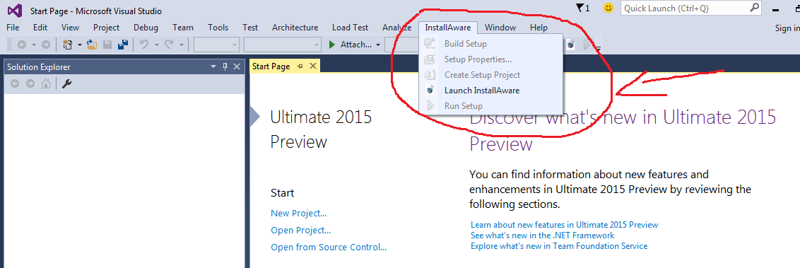Open the Edit menu
This screenshot has height=268, width=800.
click(40, 28)
